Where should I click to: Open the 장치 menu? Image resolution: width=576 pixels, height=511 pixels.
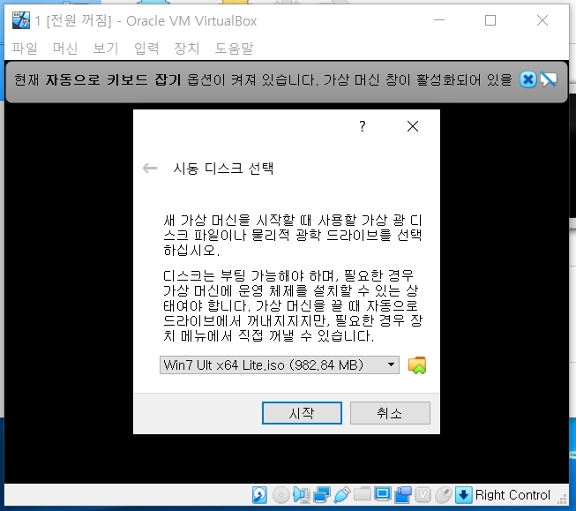[187, 49]
